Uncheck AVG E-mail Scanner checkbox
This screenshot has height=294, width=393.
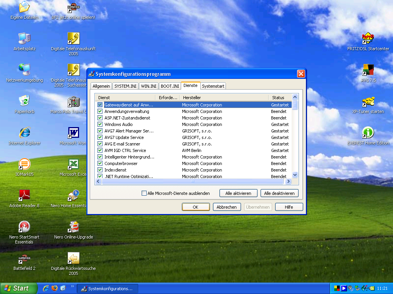pos(100,144)
